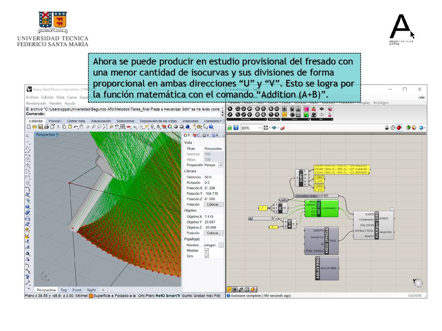
Task: Toggle Forzado a la rejilla in status bar
Action: click(125, 296)
